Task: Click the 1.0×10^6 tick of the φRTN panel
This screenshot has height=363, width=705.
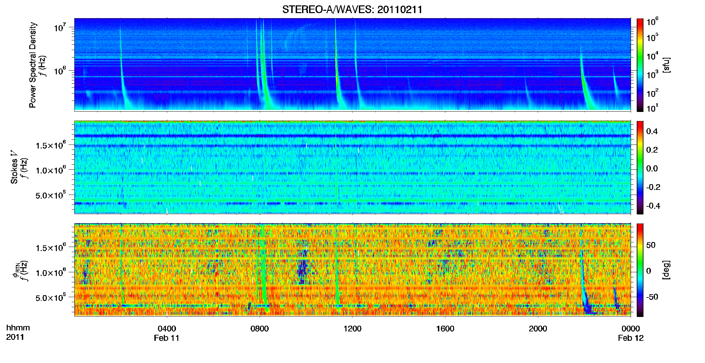Action: [x=51, y=273]
